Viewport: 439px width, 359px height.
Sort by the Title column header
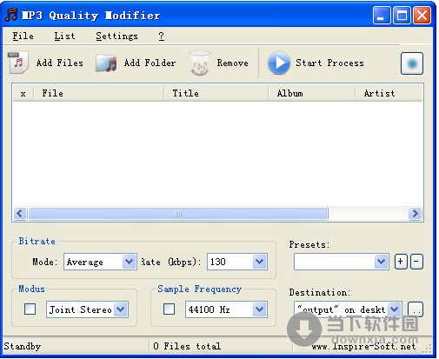coord(216,93)
